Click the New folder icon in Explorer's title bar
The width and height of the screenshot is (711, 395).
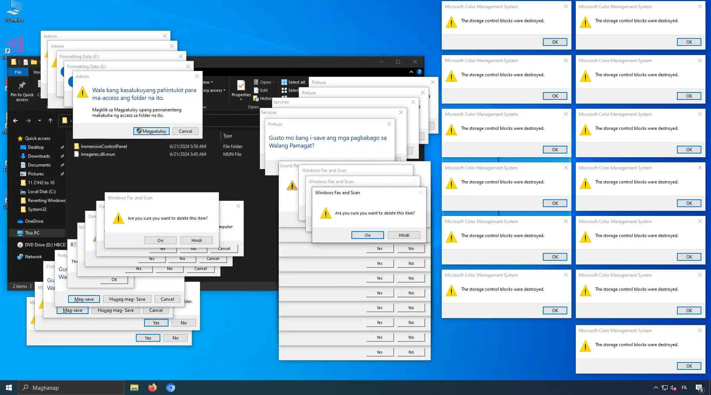(34, 62)
